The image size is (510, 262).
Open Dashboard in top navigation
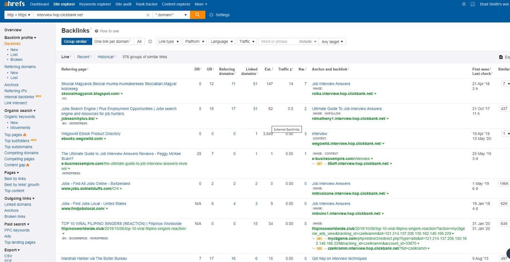point(39,4)
